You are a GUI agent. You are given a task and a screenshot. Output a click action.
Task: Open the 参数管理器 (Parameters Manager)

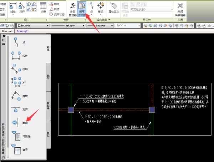point(73,10)
